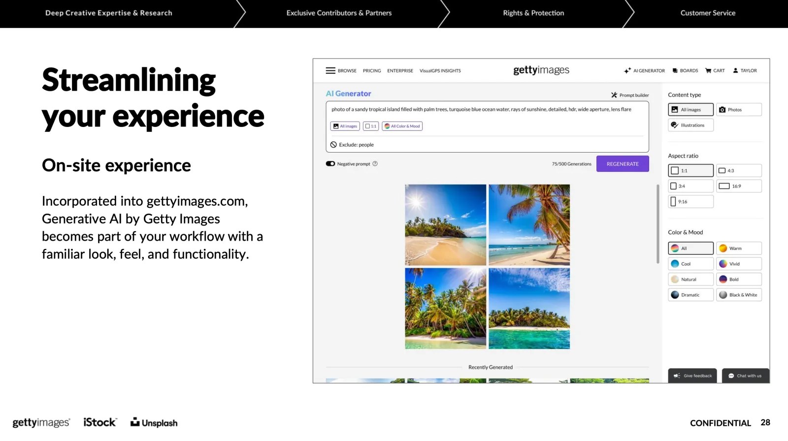Select the Bold color mood swatch
The image size is (788, 441).
pyautogui.click(x=739, y=279)
